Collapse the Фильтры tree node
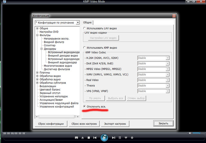 [37, 35]
